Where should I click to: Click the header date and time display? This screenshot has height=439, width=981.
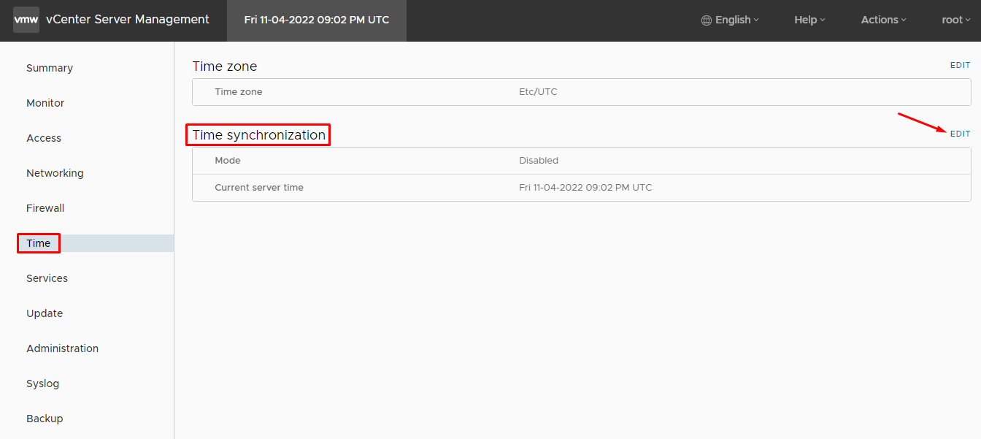click(x=317, y=20)
